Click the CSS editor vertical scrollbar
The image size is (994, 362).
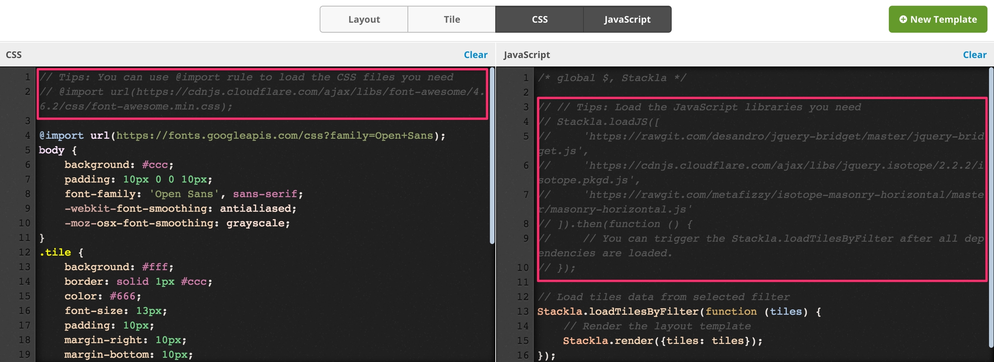coord(492,155)
